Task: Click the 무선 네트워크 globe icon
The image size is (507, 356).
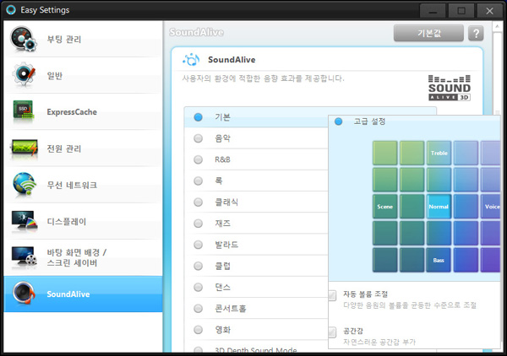Action: [x=23, y=185]
